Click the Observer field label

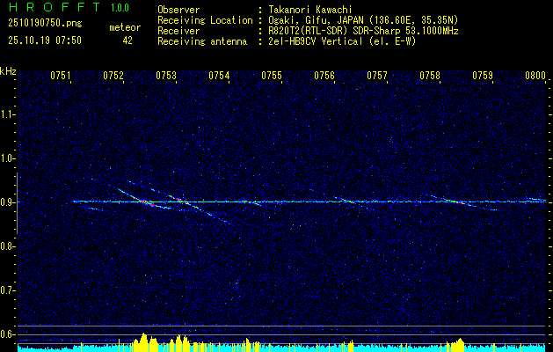pyautogui.click(x=178, y=10)
